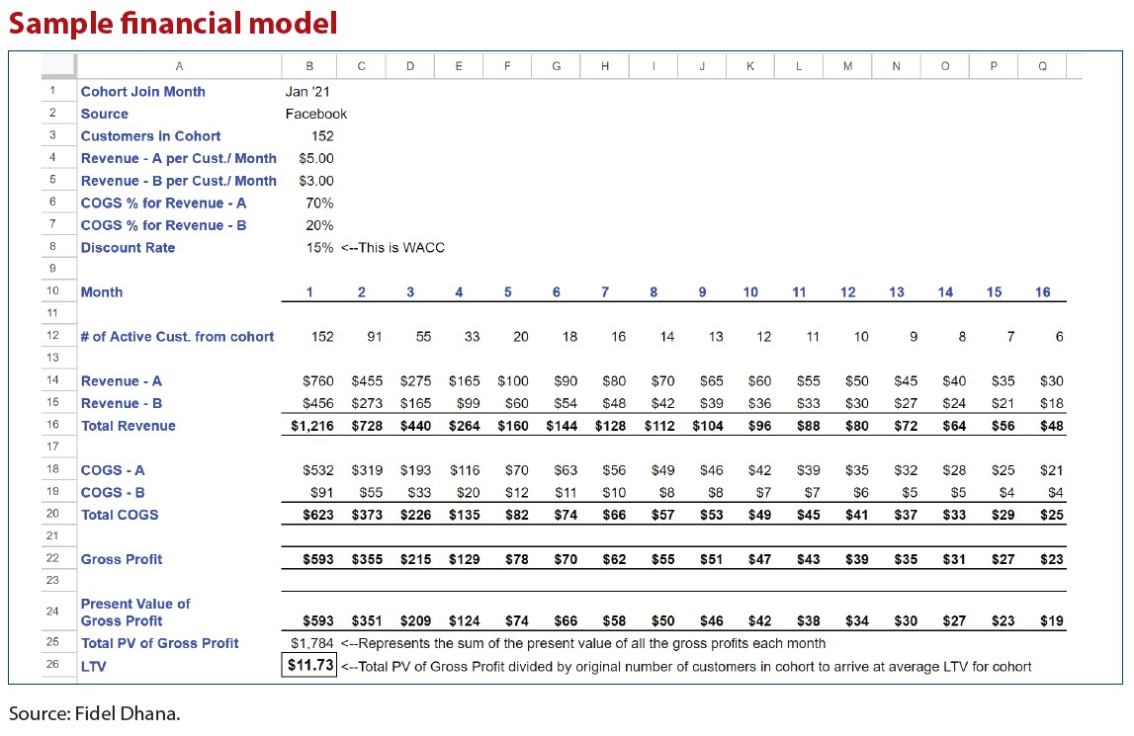Click the select-all corner box of spreadsheet
This screenshot has height=736, width=1134.
tap(58, 66)
